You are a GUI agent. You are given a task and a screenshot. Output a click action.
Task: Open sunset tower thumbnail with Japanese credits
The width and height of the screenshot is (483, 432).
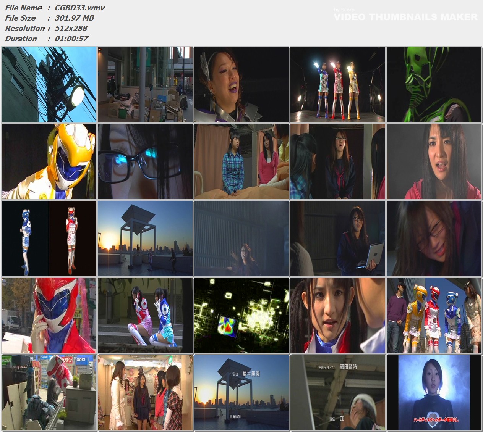(x=241, y=393)
